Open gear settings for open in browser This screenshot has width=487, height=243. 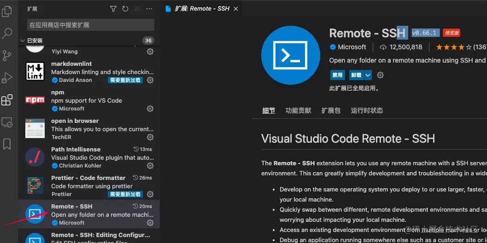[150, 137]
